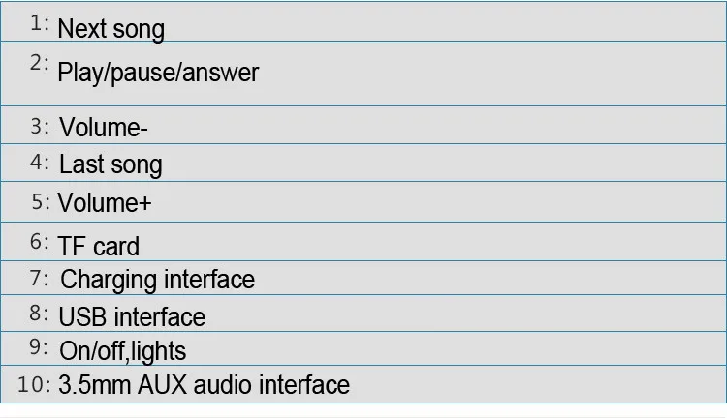Click the number 6 row marker
727x418 pixels.
[39, 242]
